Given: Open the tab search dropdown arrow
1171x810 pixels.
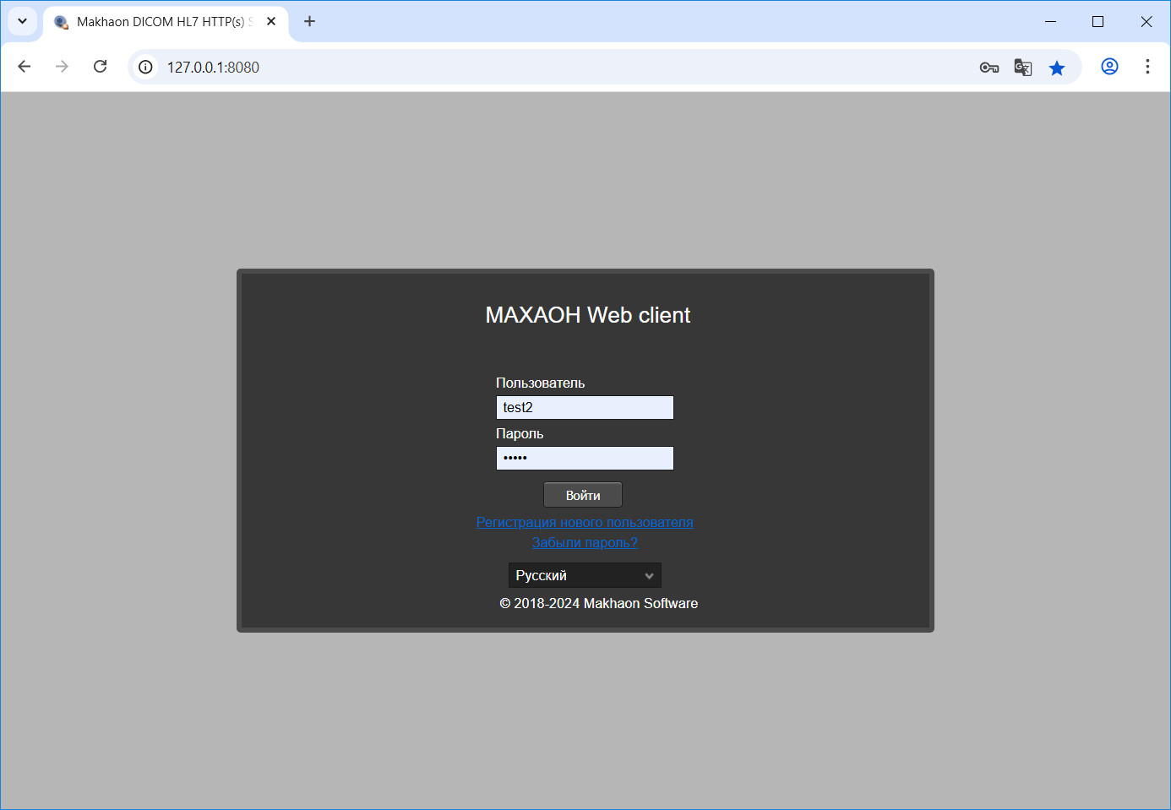Looking at the screenshot, I should tap(23, 22).
